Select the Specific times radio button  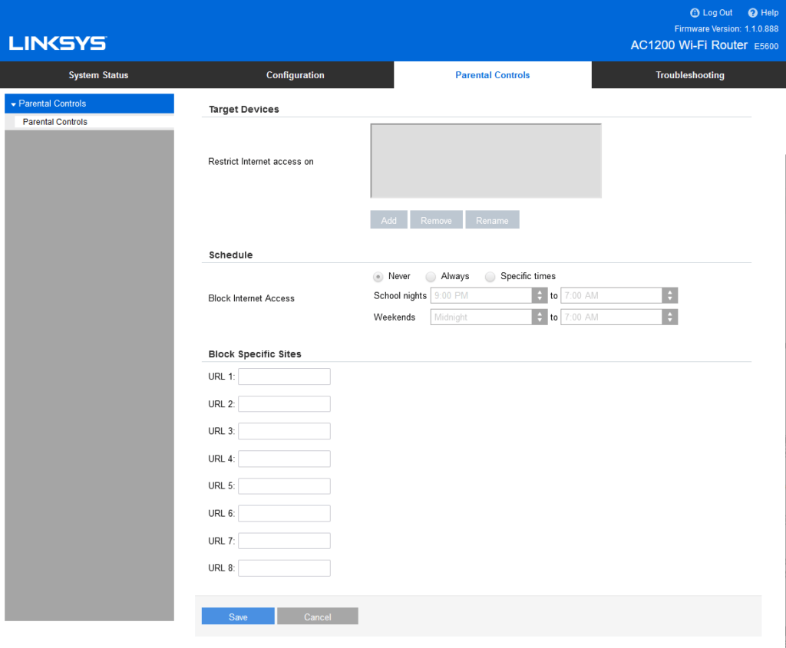click(490, 276)
